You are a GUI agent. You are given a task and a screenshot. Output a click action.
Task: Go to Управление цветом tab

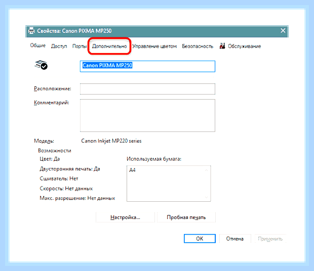(x=154, y=46)
